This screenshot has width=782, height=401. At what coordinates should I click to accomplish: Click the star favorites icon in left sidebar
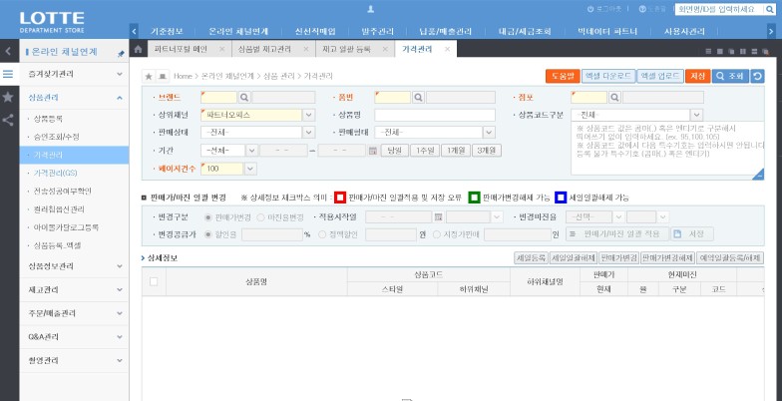coord(8,97)
